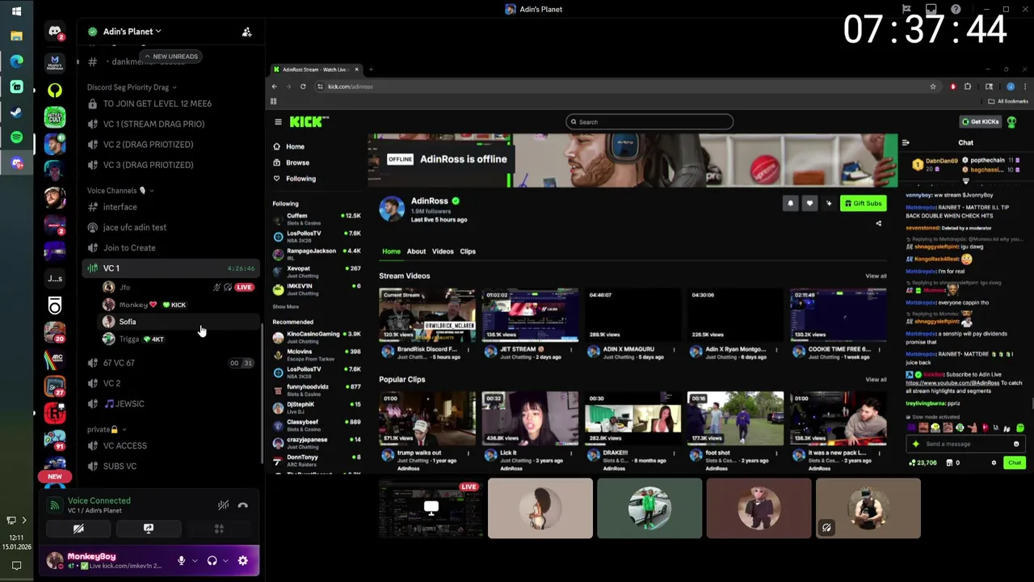Viewport: 1034px width, 582px height.
Task: Open the voice activities launcher button
Action: click(x=219, y=529)
